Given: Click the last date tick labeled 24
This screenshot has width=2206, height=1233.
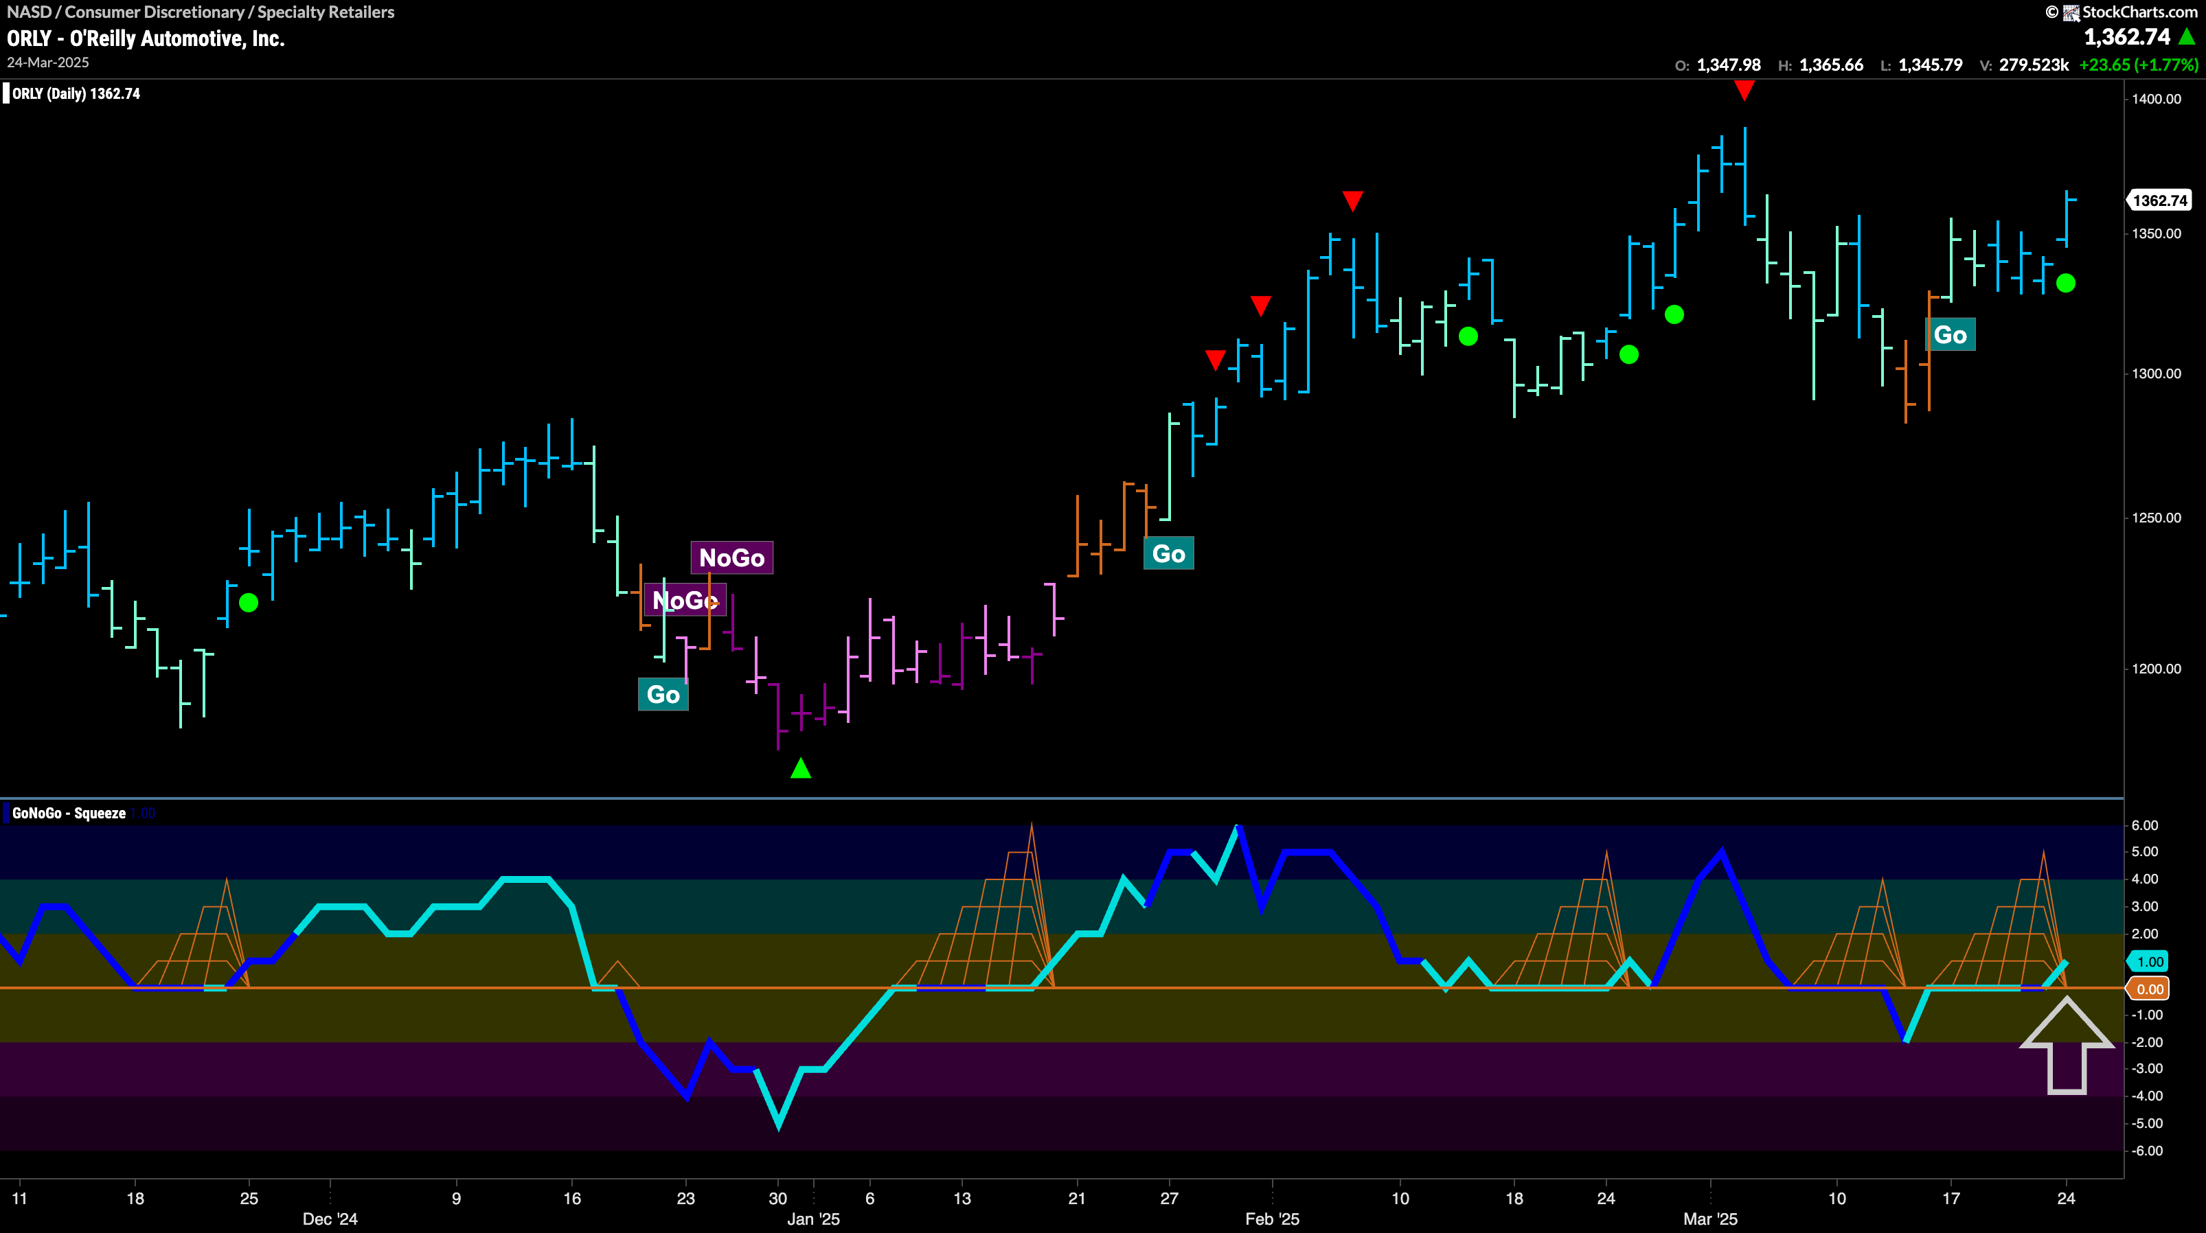Looking at the screenshot, I should pos(2067,1199).
